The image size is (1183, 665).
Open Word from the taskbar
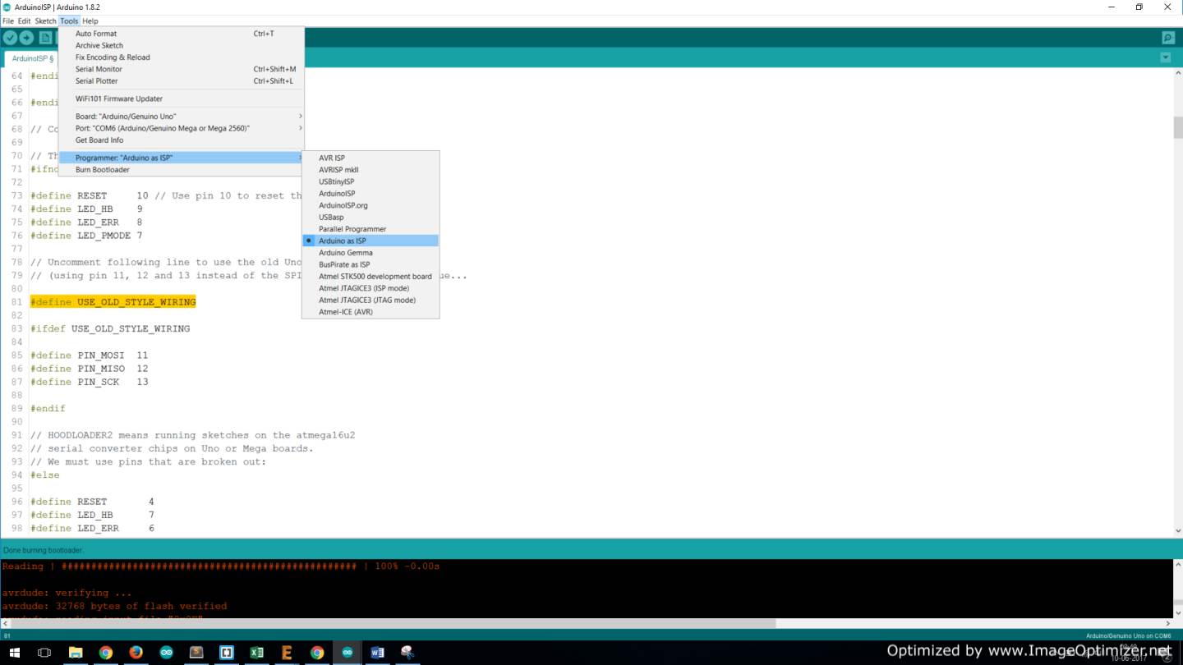(x=378, y=653)
